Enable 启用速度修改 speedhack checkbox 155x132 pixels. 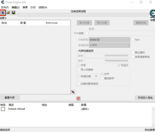[x=133, y=57]
